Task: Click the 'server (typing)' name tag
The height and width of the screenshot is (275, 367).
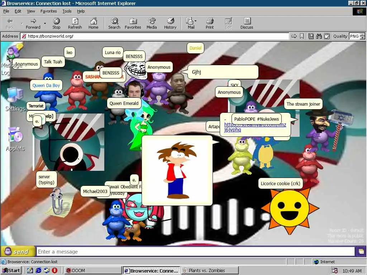Action: tap(46, 180)
